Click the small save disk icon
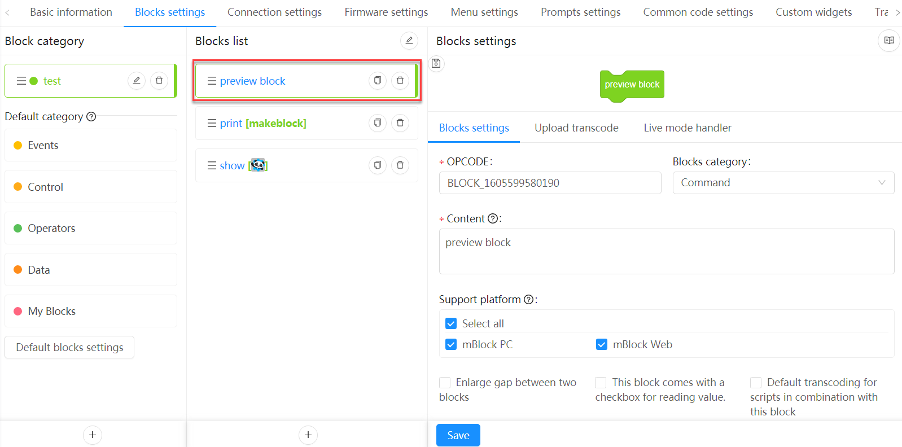Image resolution: width=902 pixels, height=447 pixels. pos(436,64)
